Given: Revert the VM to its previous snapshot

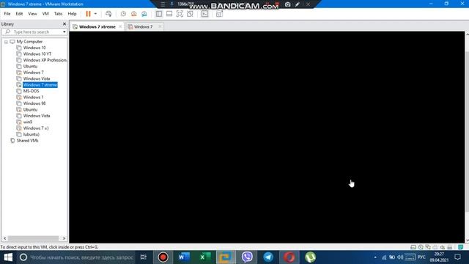Looking at the screenshot, I should pyautogui.click(x=133, y=14).
